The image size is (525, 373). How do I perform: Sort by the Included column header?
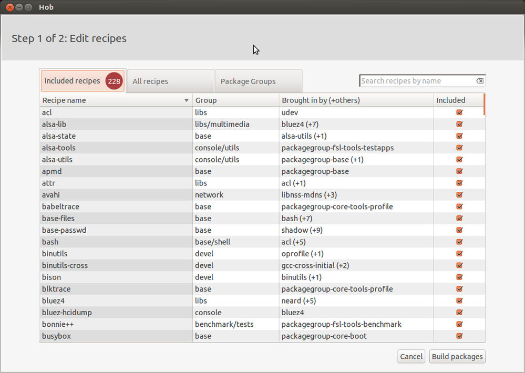(x=459, y=100)
